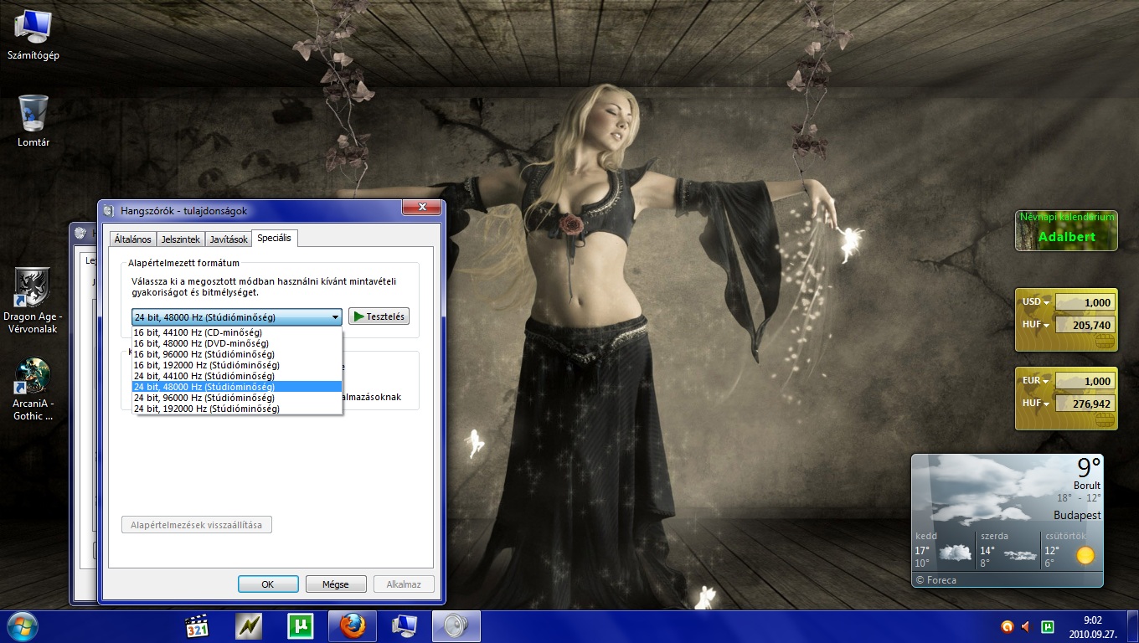Click the green uTorrent tray icon

point(1047,626)
